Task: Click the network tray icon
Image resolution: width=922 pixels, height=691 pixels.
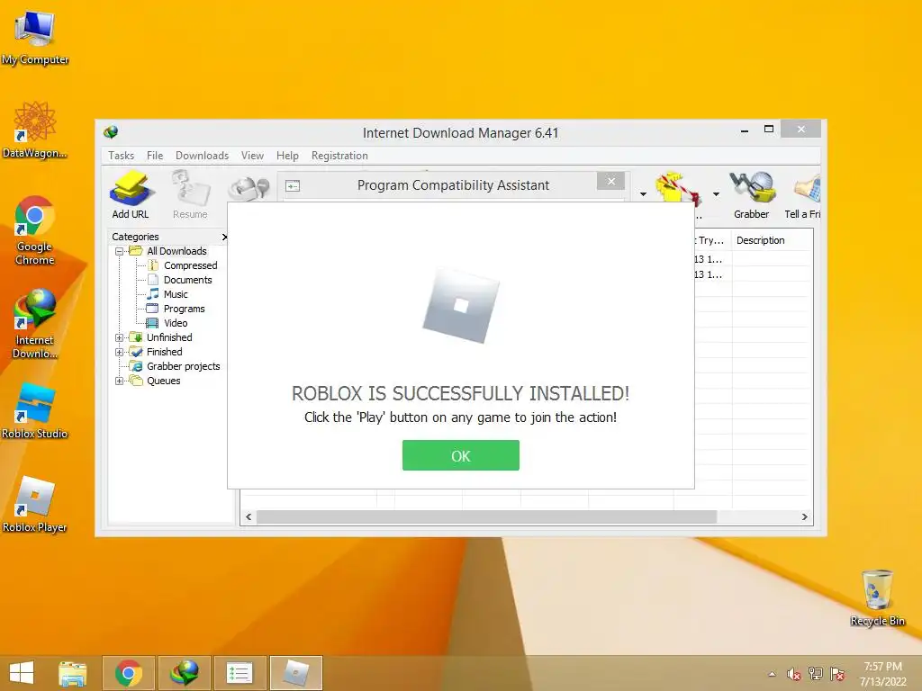Action: [816, 674]
